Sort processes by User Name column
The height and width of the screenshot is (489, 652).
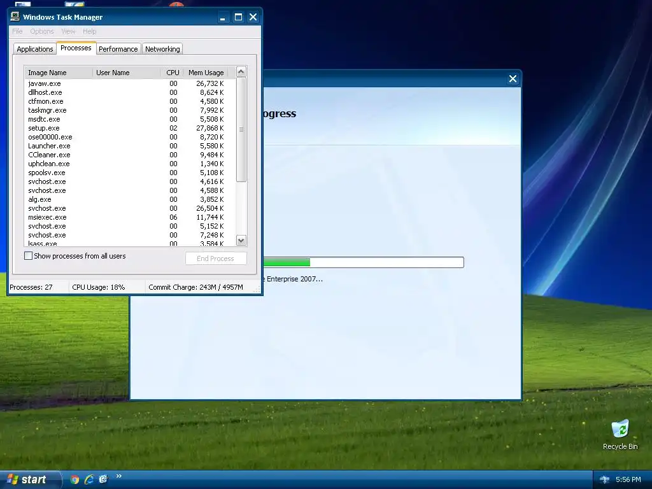(127, 73)
